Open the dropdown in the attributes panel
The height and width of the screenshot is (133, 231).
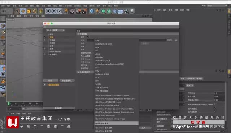click(x=190, y=86)
